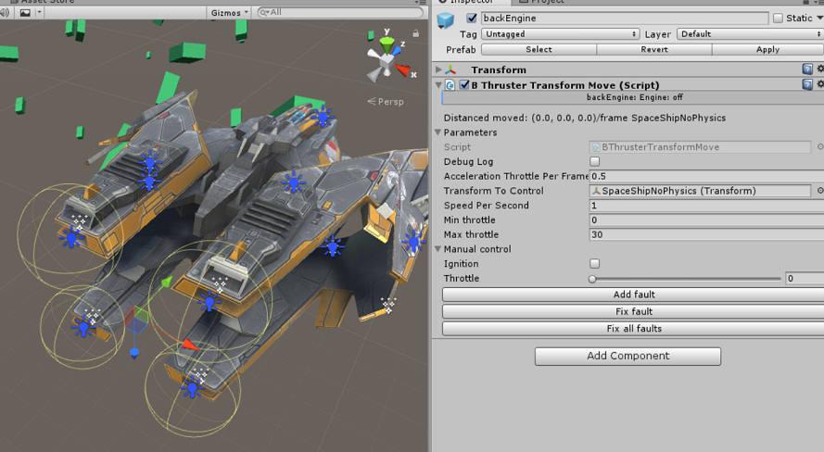Collapse the Parameters foldout

[437, 132]
